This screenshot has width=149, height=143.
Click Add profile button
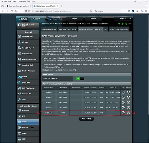pyautogui.click(x=86, y=119)
